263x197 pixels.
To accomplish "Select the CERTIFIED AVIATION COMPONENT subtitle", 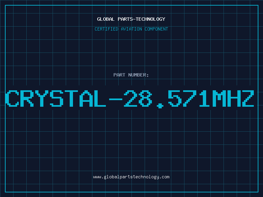I will coord(131,29).
